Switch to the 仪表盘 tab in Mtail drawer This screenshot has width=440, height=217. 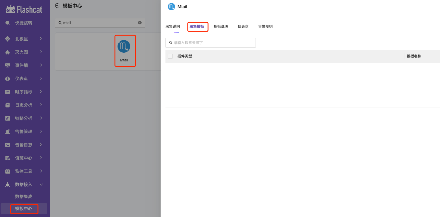coord(243,26)
